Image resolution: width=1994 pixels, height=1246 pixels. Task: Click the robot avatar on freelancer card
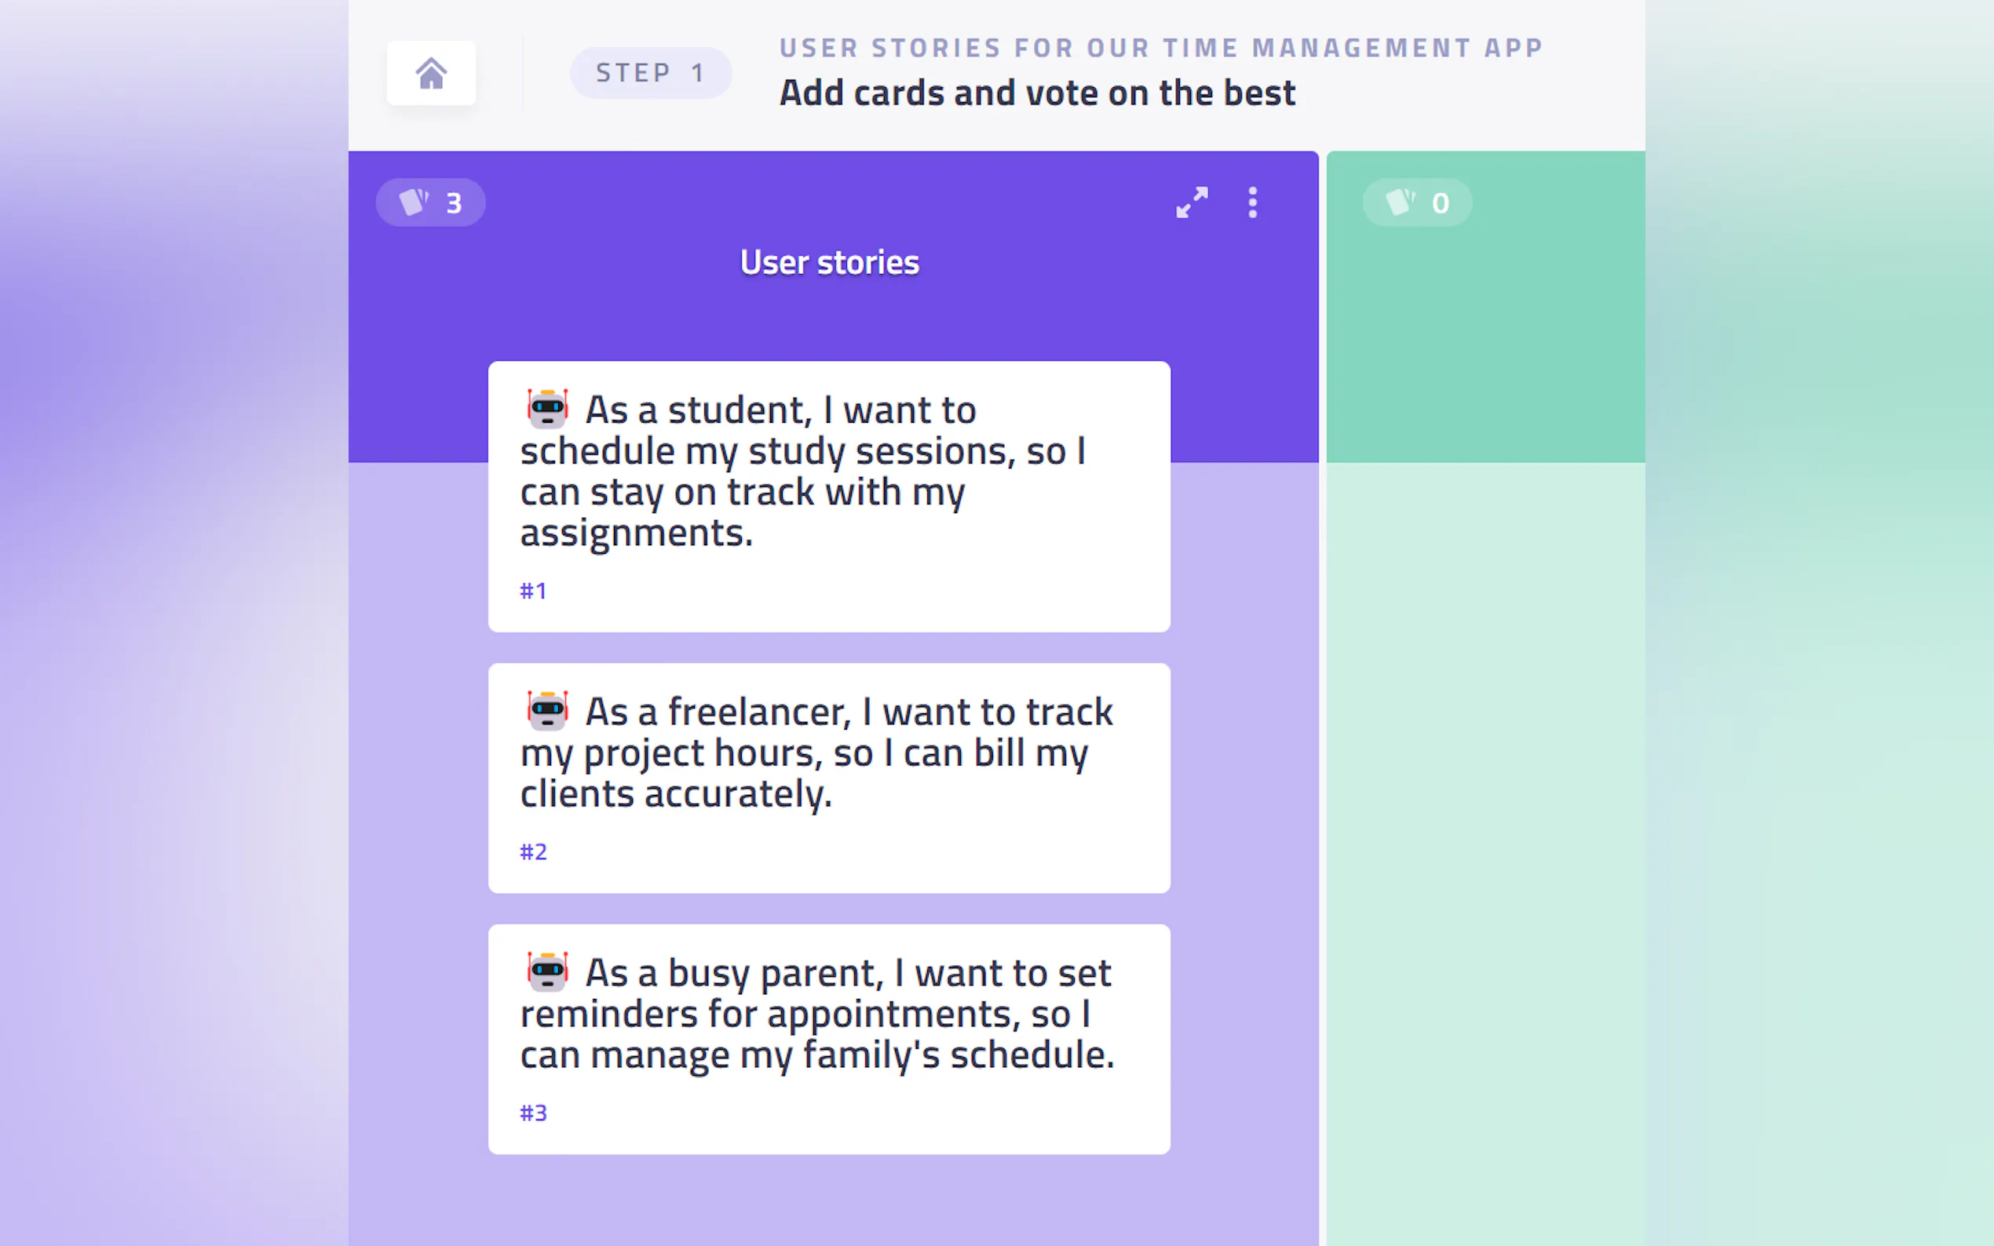547,710
